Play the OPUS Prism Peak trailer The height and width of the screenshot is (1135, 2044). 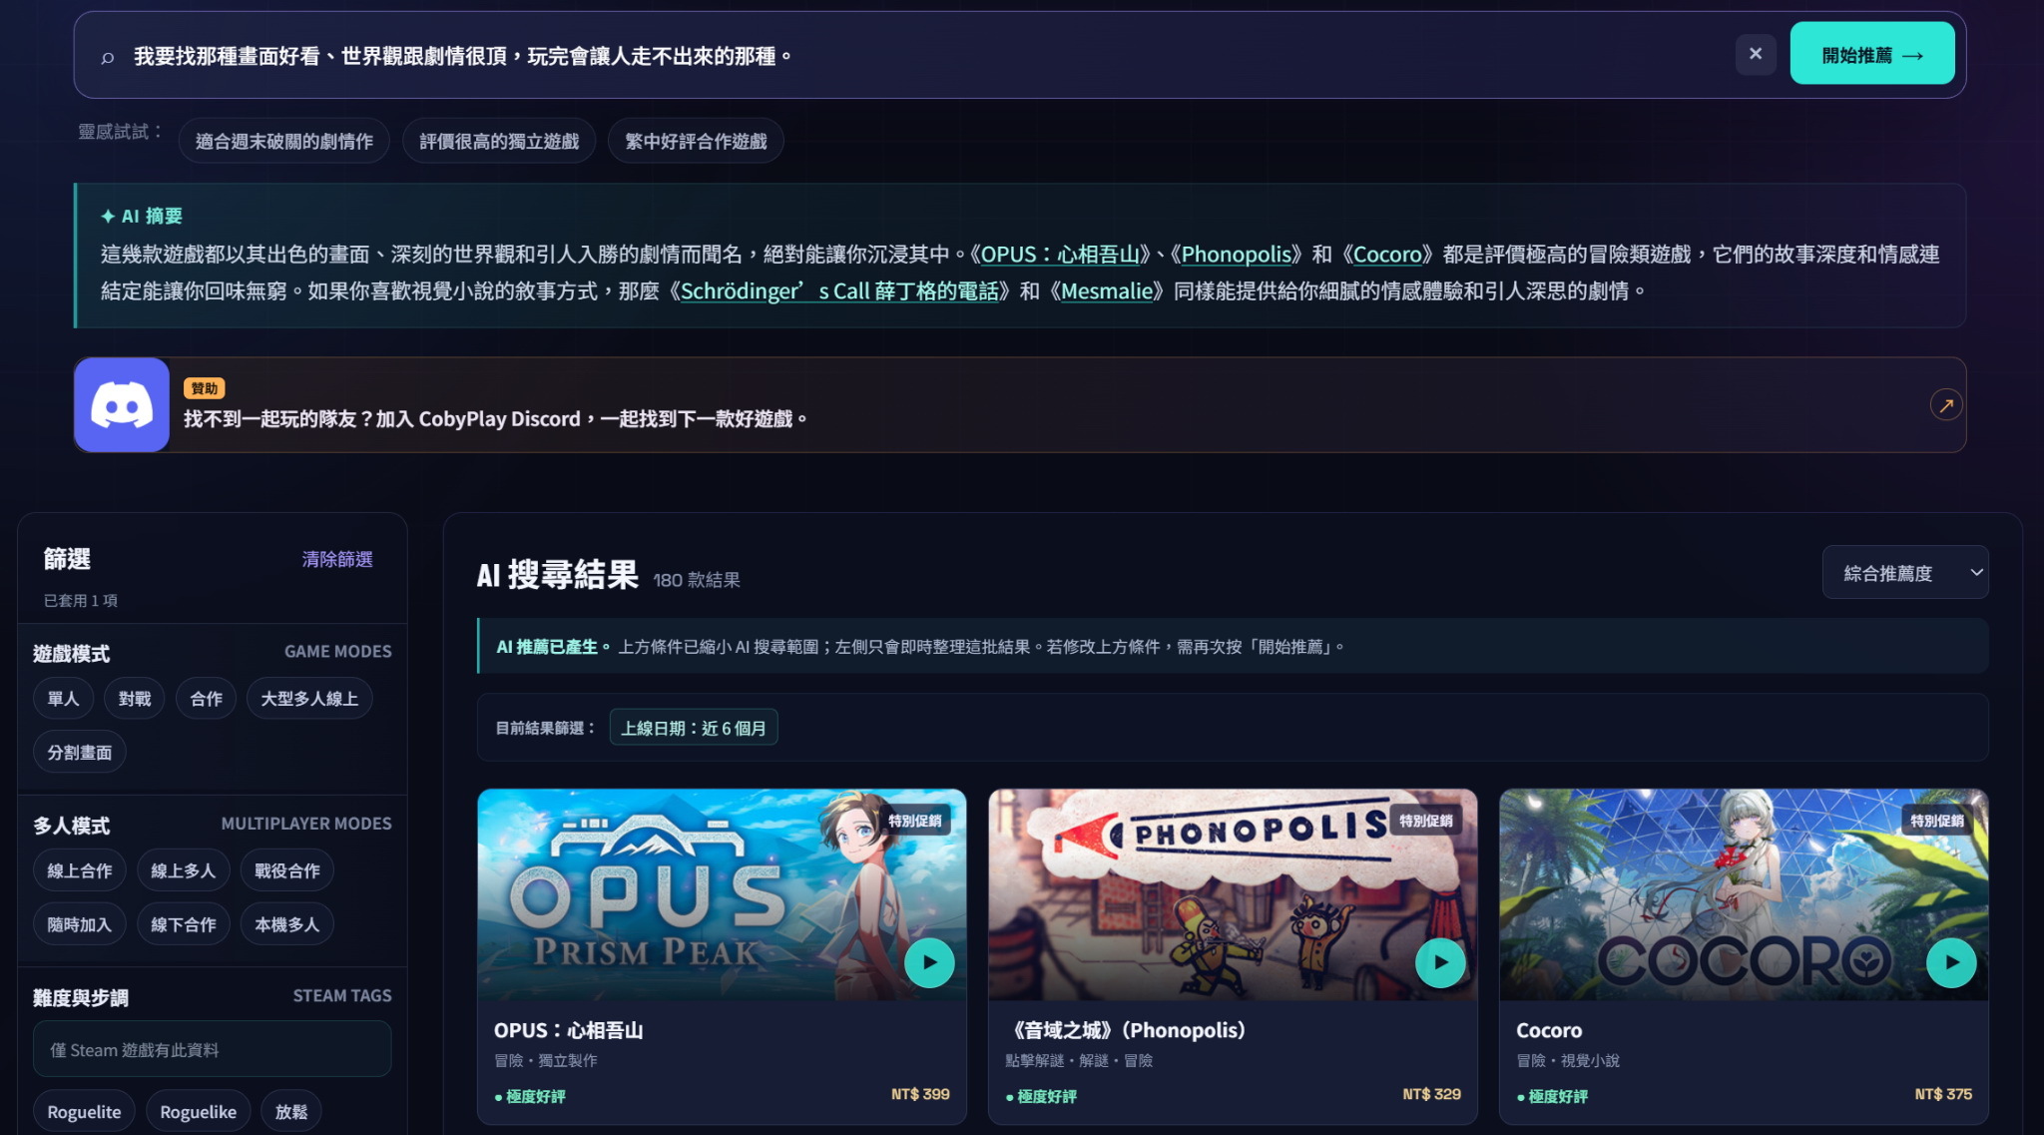point(929,963)
